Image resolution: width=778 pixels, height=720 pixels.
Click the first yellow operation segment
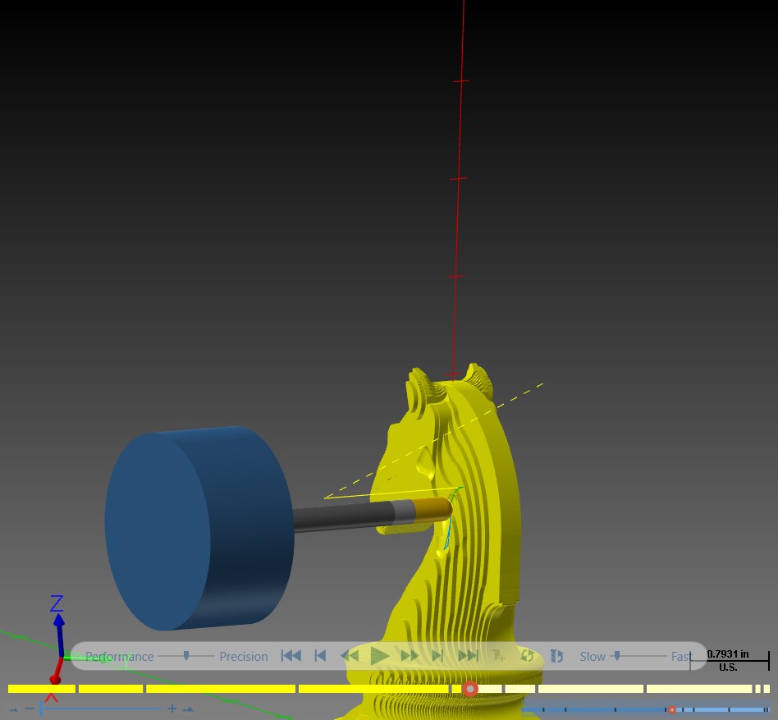pyautogui.click(x=42, y=689)
